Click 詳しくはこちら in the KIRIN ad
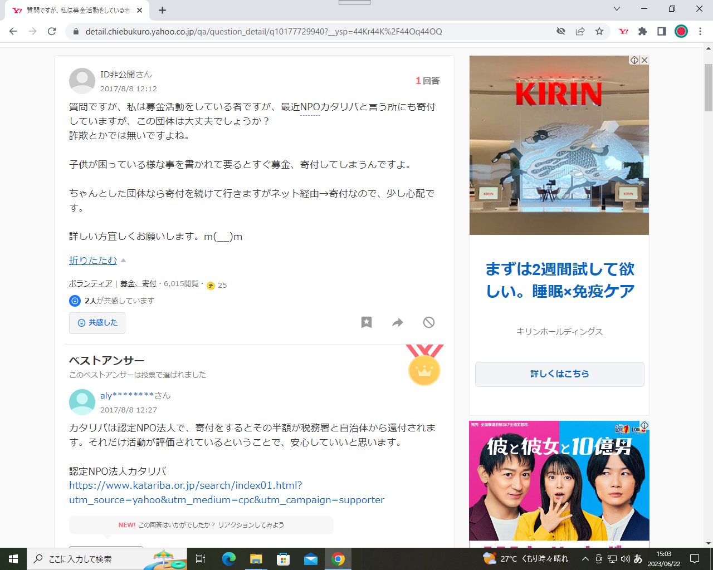This screenshot has width=713, height=570. click(559, 374)
